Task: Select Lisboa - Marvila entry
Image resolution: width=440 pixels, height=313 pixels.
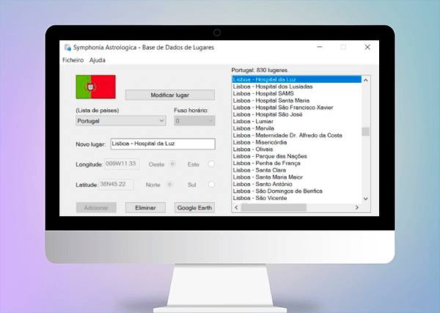Action: tap(297, 128)
